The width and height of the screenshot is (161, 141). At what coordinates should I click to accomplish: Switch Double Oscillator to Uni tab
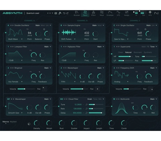[47, 26]
